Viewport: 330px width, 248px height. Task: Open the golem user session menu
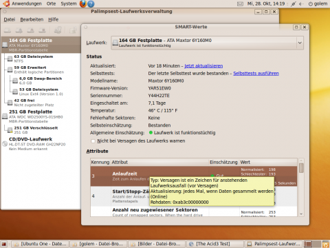coord(318,3)
